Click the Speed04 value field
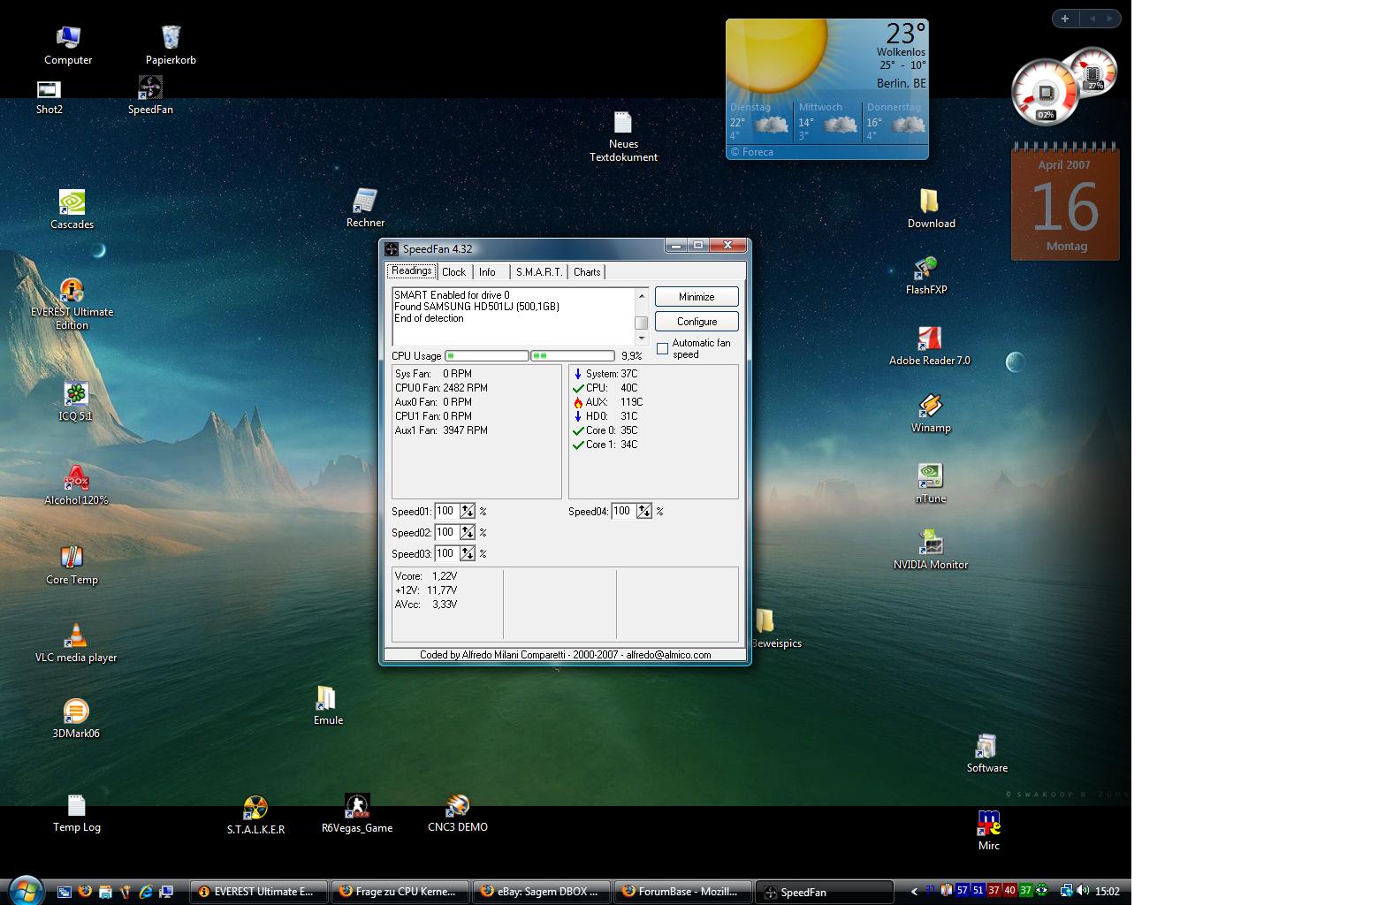1393x905 pixels. click(623, 511)
